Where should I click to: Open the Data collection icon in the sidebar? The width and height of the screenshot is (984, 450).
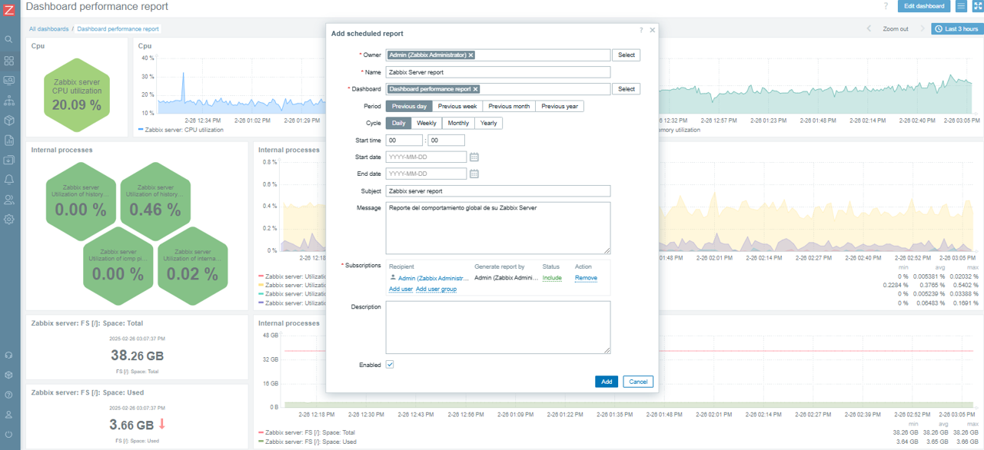pos(9,160)
